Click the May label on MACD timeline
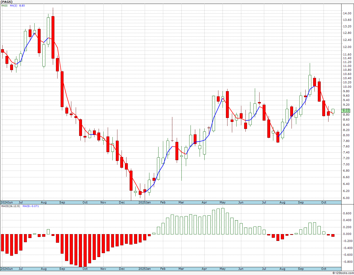This screenshot has width=354, height=275. (x=223, y=269)
